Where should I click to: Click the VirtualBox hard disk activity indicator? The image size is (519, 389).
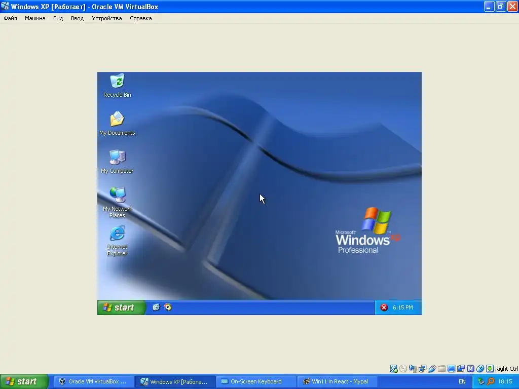[x=393, y=369]
